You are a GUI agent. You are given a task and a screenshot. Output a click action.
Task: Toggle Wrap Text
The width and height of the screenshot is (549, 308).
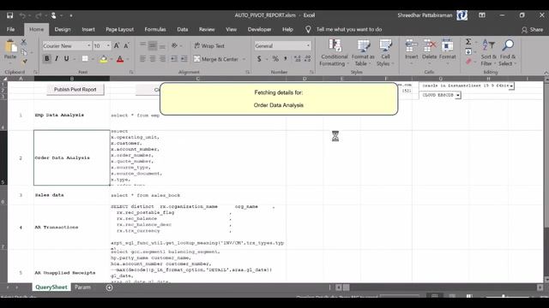point(209,45)
